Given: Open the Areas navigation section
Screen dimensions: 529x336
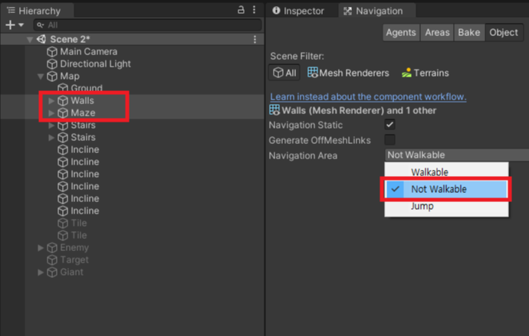Looking at the screenshot, I should click(437, 32).
